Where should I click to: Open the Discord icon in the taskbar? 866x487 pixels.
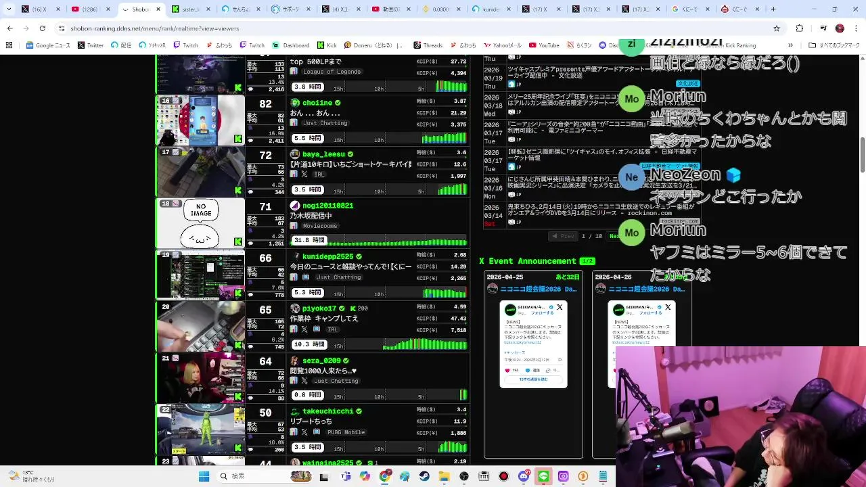coord(524,476)
